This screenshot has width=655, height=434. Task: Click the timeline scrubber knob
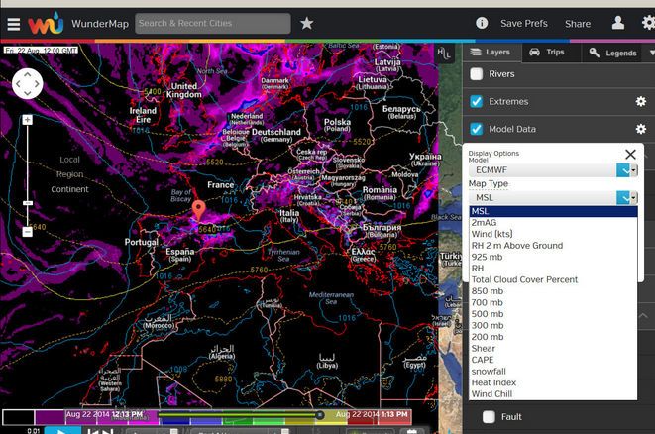[x=319, y=415]
